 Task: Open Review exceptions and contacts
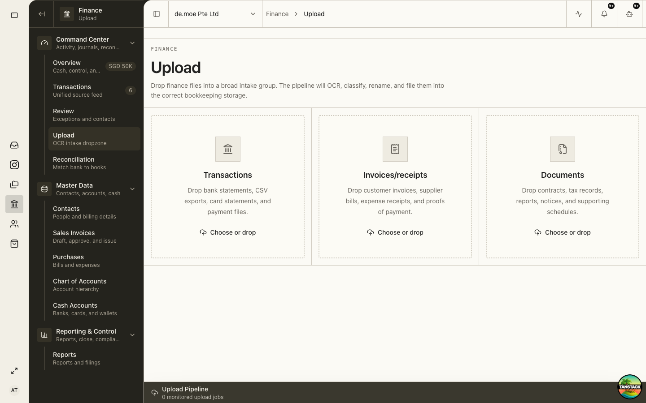pos(94,115)
